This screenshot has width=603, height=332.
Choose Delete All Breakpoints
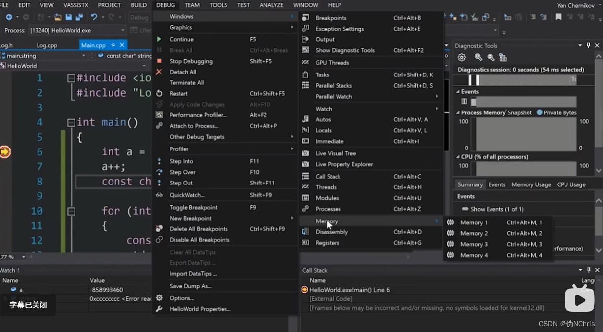pos(198,229)
